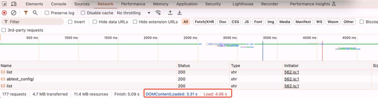Sort by the Type column header

pyautogui.click(x=256, y=66)
